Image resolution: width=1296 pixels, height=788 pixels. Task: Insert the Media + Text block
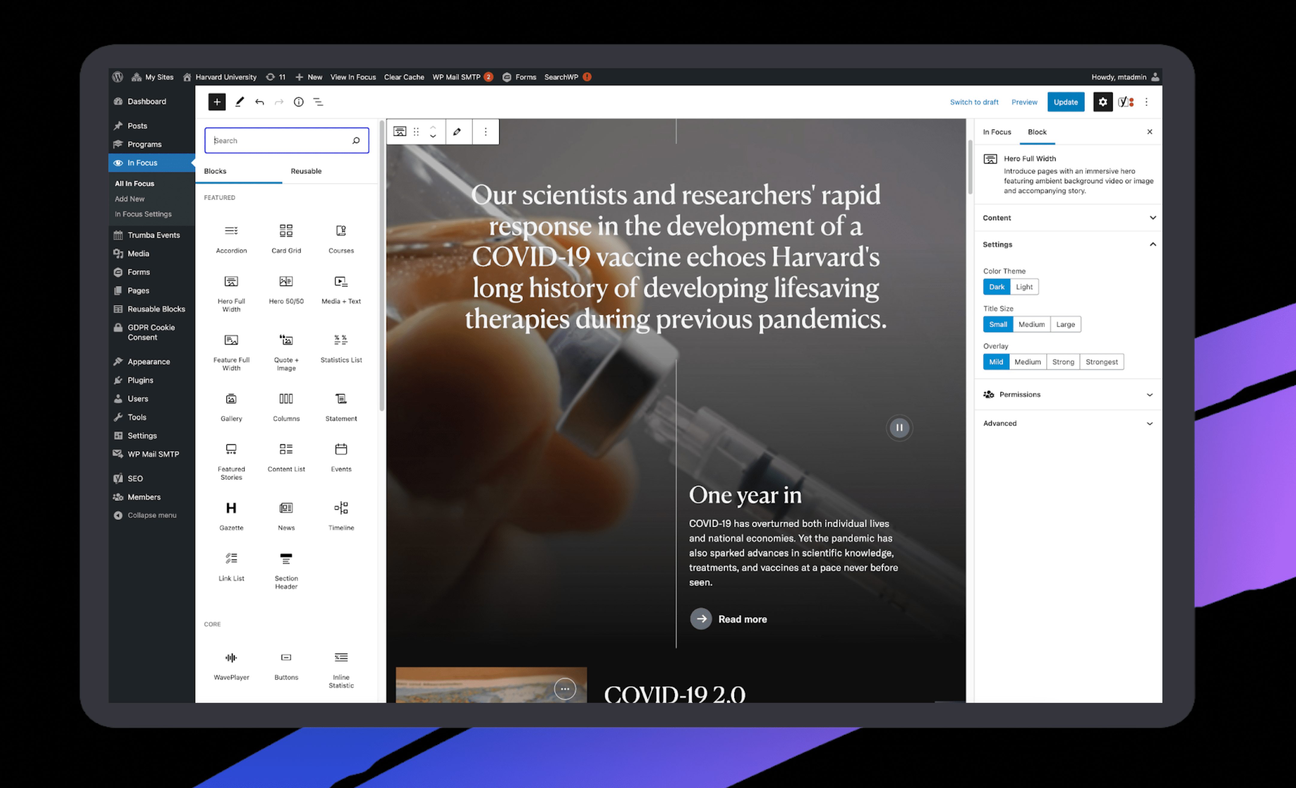(x=341, y=290)
